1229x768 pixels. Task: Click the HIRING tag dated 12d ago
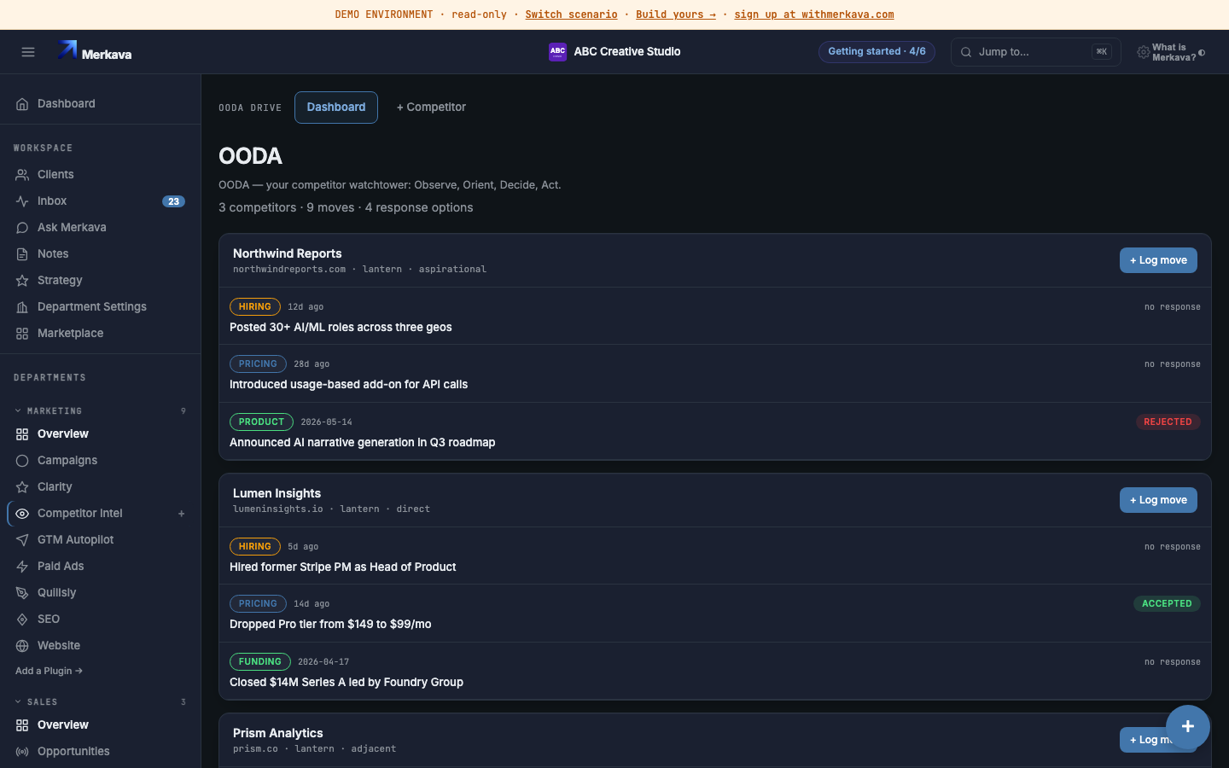255,306
